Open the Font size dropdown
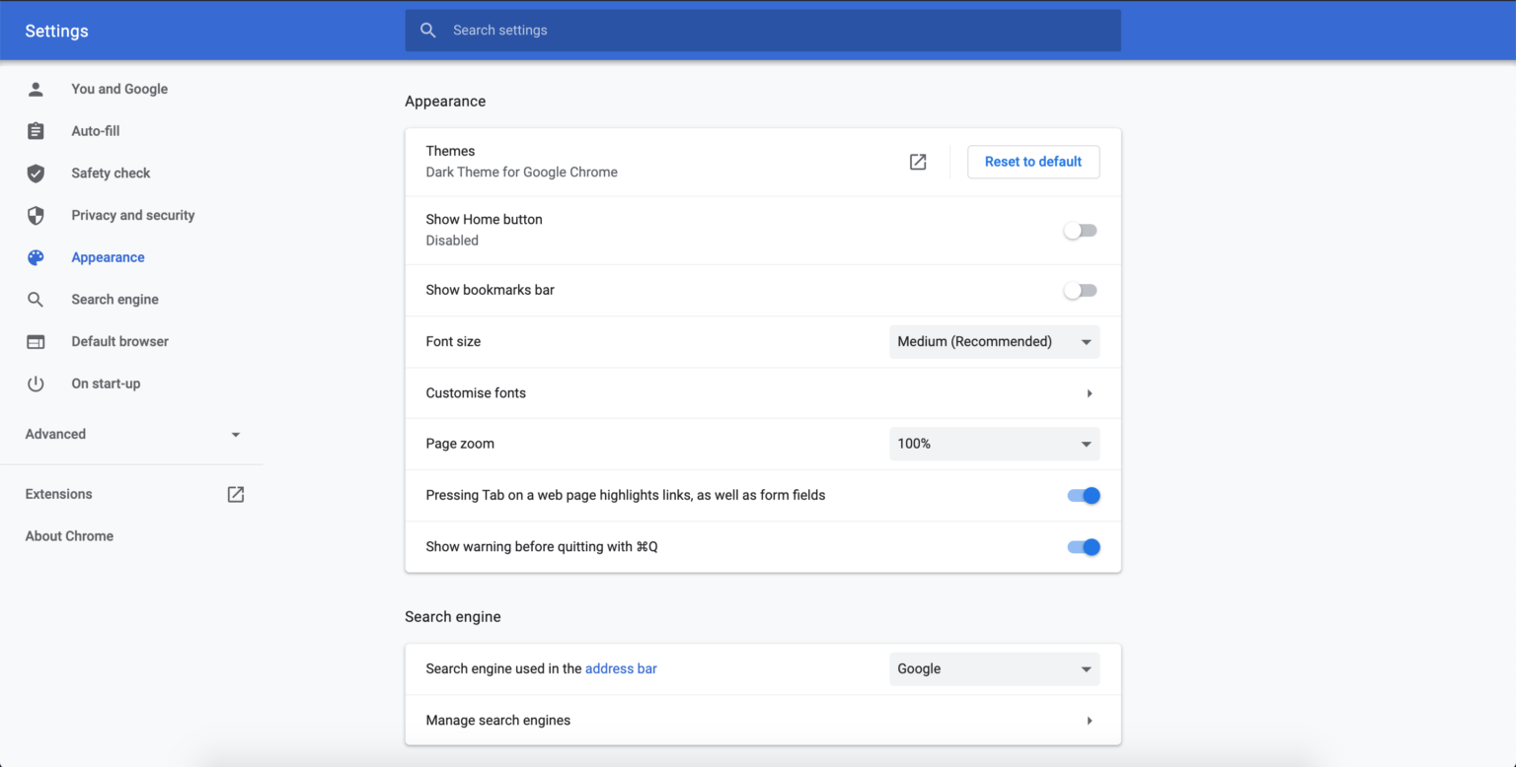This screenshot has height=767, width=1516. pos(994,341)
